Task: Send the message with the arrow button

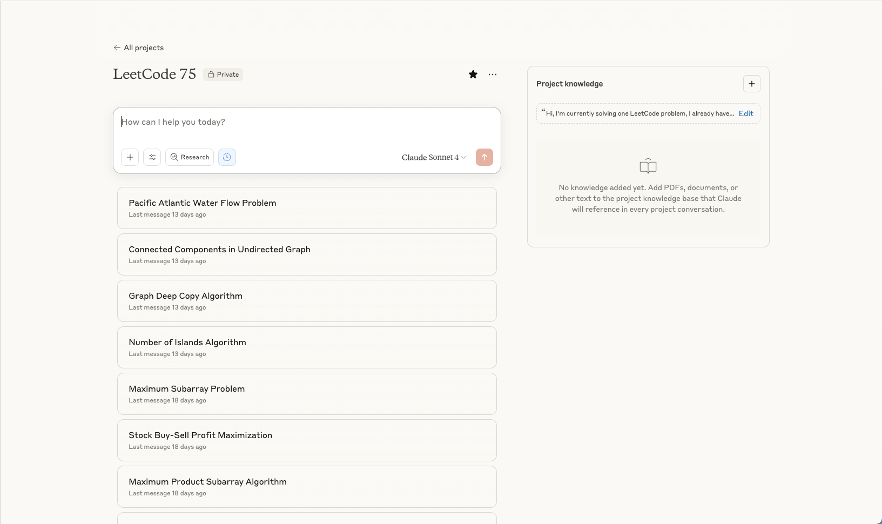Action: tap(484, 157)
